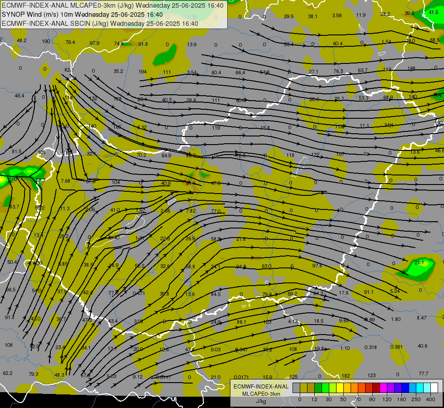Screen dimensions: 444x408
Task: Click the 'SYNOP Wind (m/s) 10m' header line
Action: pyautogui.click(x=82, y=15)
